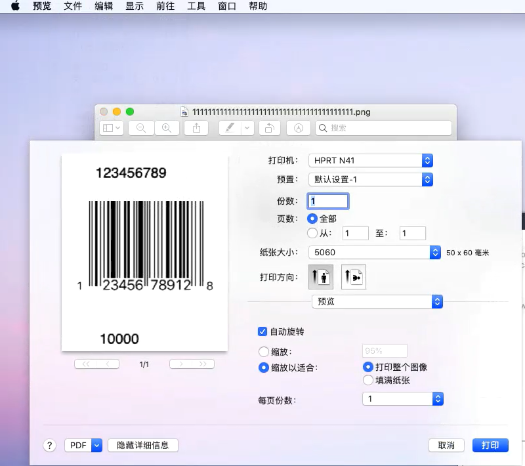Open the 工具 menu

pyautogui.click(x=196, y=6)
